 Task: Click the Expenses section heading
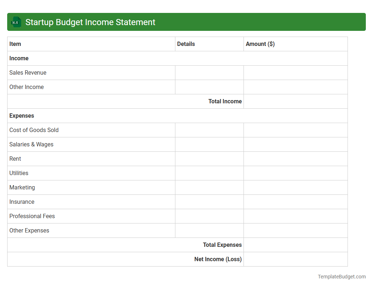point(22,116)
